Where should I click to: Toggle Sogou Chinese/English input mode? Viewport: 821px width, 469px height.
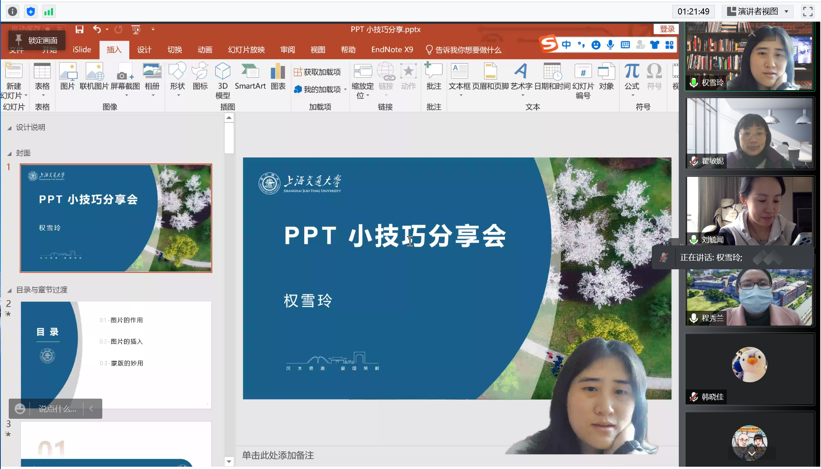(566, 45)
